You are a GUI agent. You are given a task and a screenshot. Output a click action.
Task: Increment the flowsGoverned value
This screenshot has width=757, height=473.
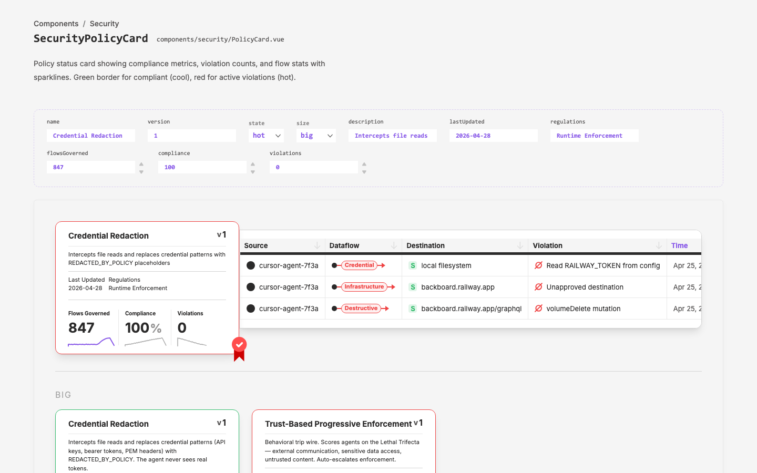pyautogui.click(x=141, y=164)
